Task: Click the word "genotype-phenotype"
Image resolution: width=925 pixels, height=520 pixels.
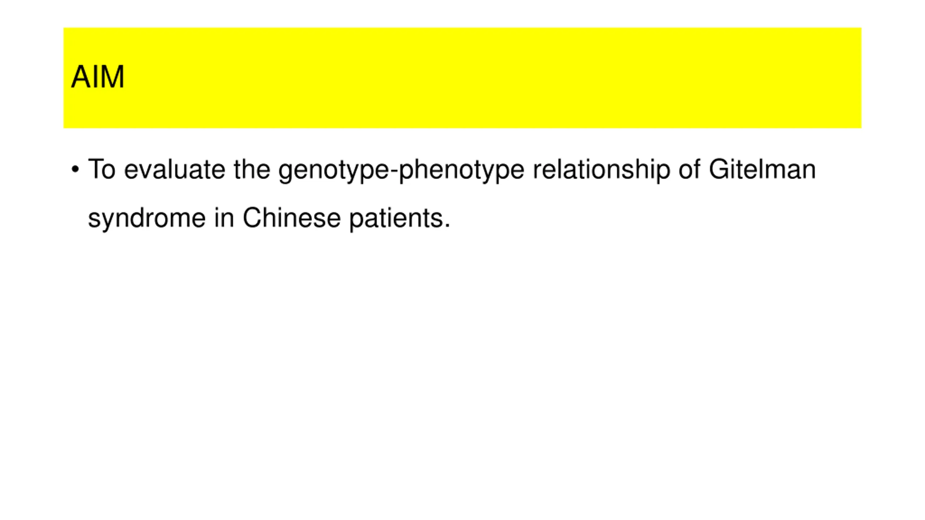Action: coord(401,170)
